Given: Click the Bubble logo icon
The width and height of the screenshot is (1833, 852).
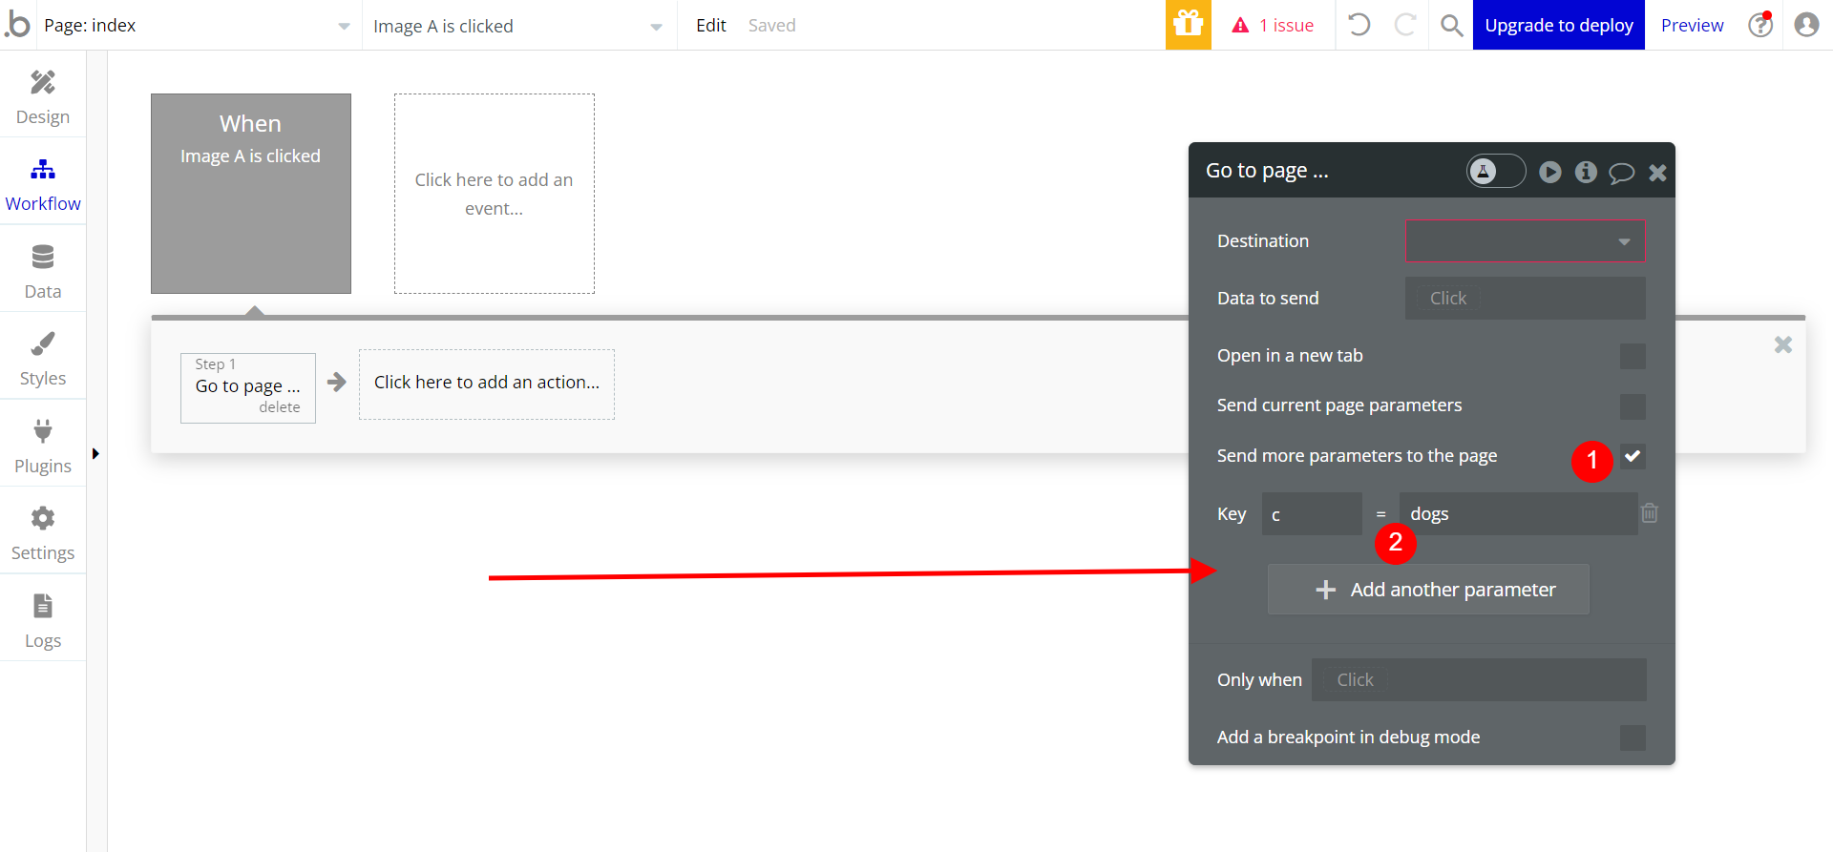Looking at the screenshot, I should [x=17, y=24].
